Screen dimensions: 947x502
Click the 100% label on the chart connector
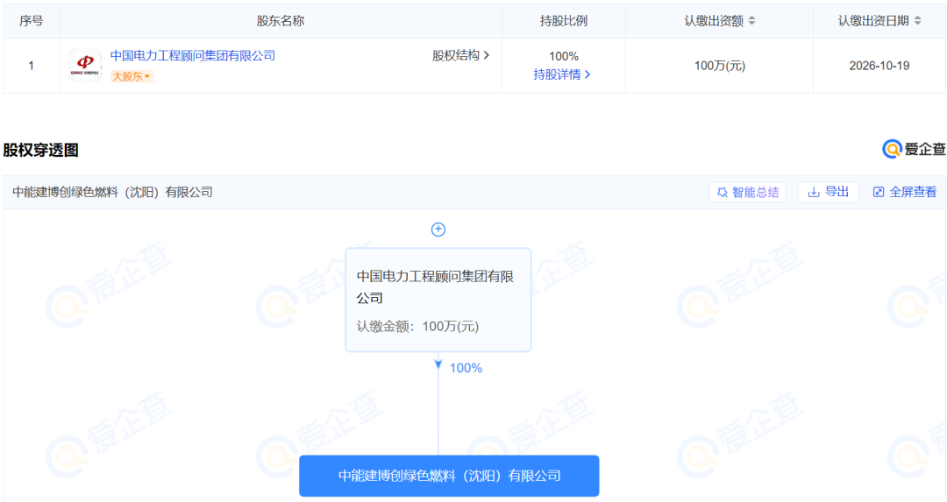pos(466,368)
